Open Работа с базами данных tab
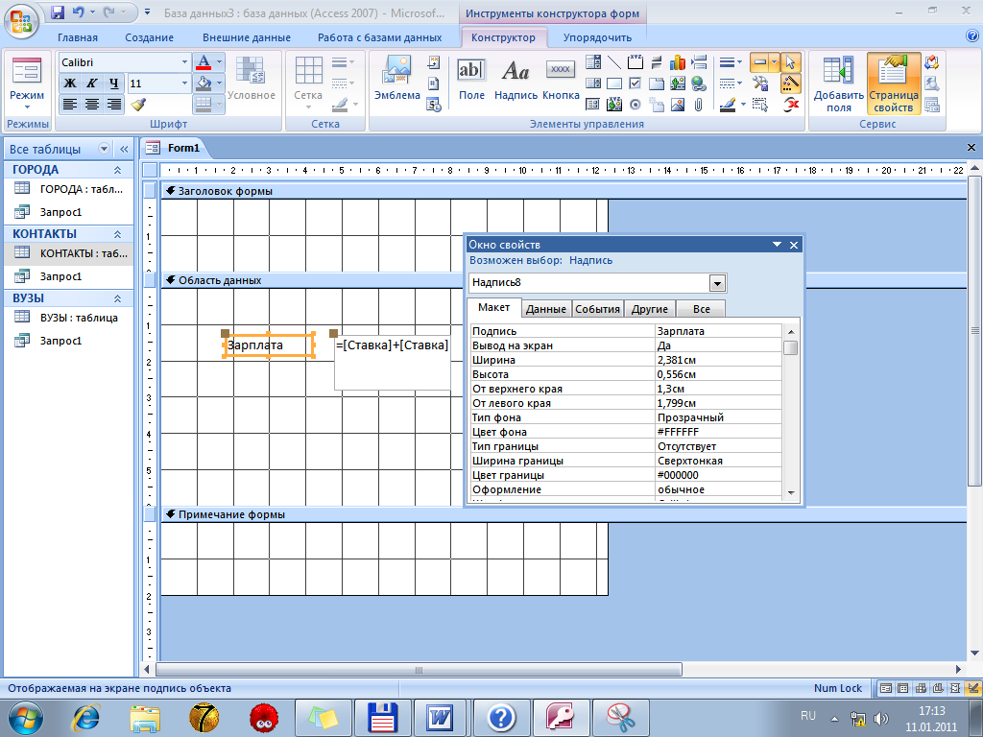The width and height of the screenshot is (983, 737). [x=379, y=37]
